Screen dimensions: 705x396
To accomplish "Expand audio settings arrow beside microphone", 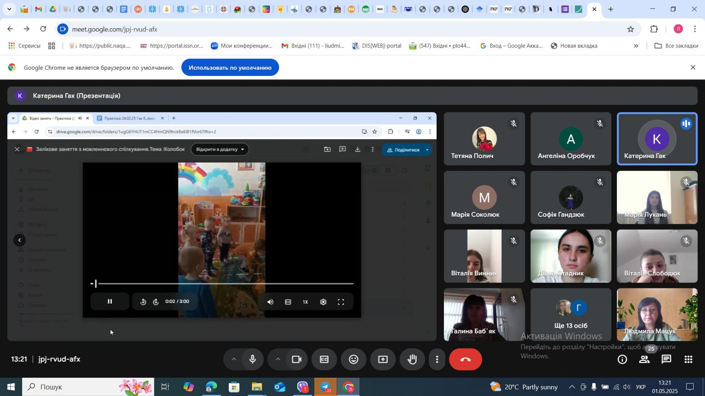I will [x=234, y=359].
